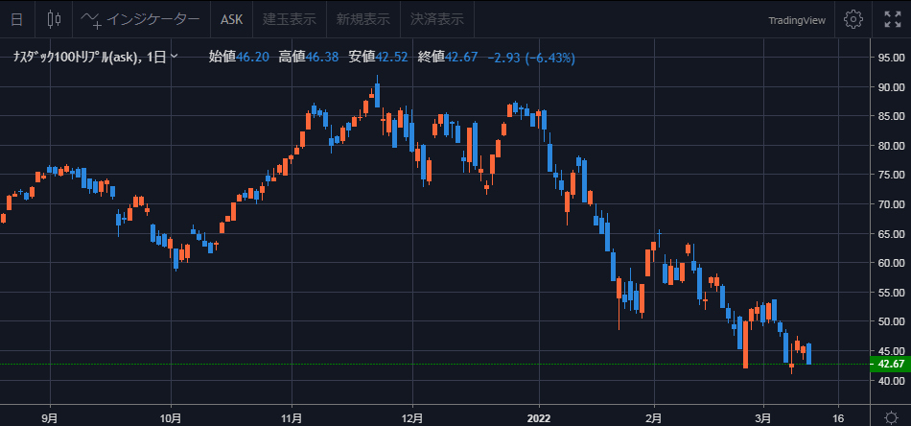Click the TradingView link
The image size is (911, 426).
[x=797, y=20]
